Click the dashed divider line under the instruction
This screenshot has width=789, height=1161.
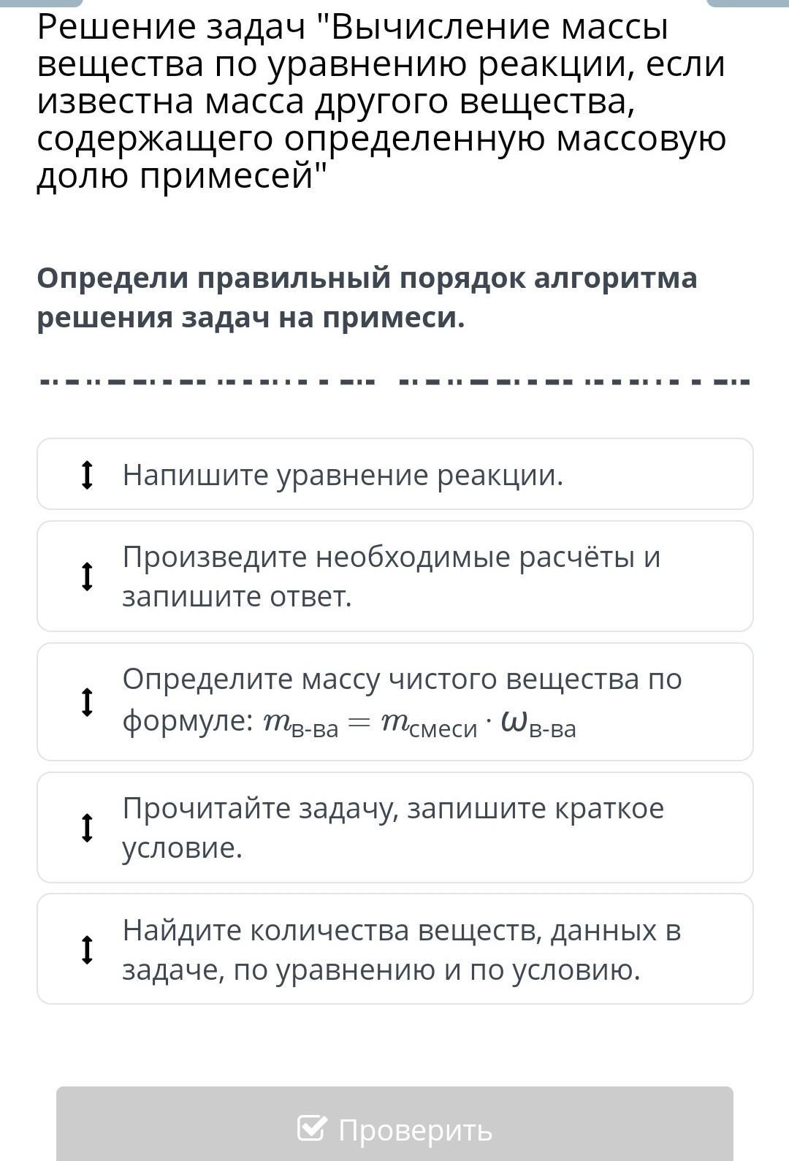[x=394, y=381]
